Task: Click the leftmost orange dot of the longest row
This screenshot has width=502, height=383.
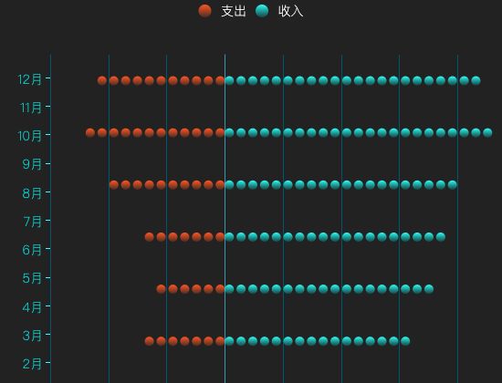Action: [90, 132]
